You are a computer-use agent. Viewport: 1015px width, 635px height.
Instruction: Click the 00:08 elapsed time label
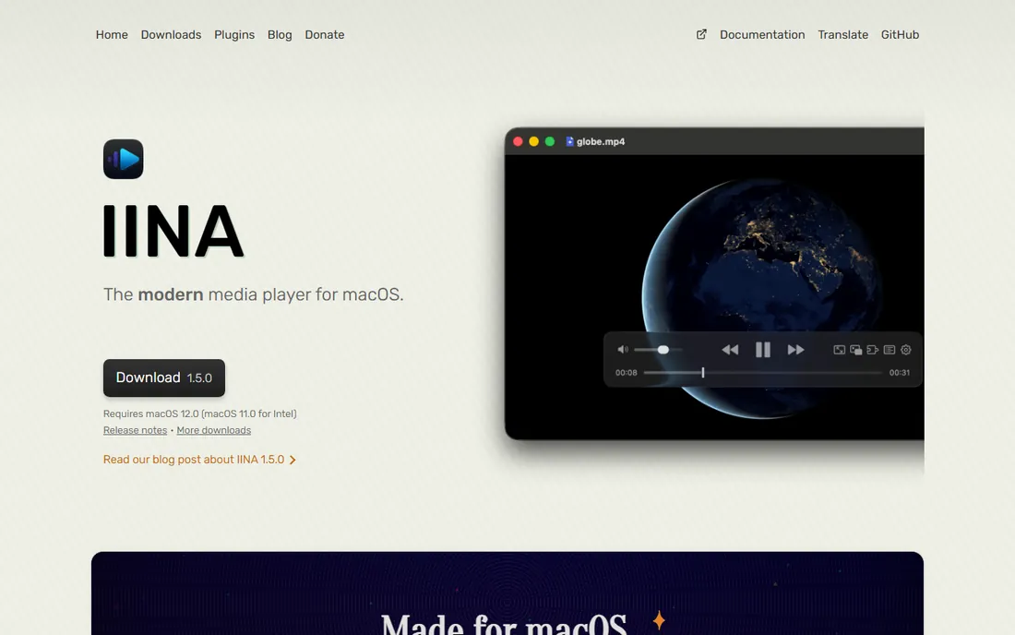click(626, 373)
